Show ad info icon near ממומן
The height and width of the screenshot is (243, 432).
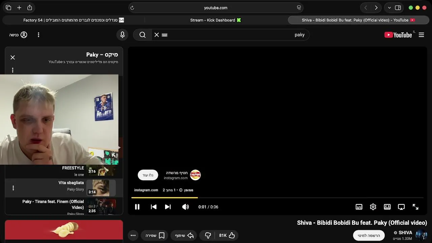coord(181,190)
